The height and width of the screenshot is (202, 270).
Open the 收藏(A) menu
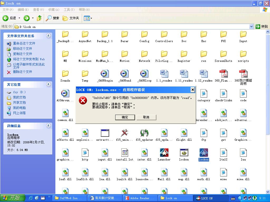54,10
